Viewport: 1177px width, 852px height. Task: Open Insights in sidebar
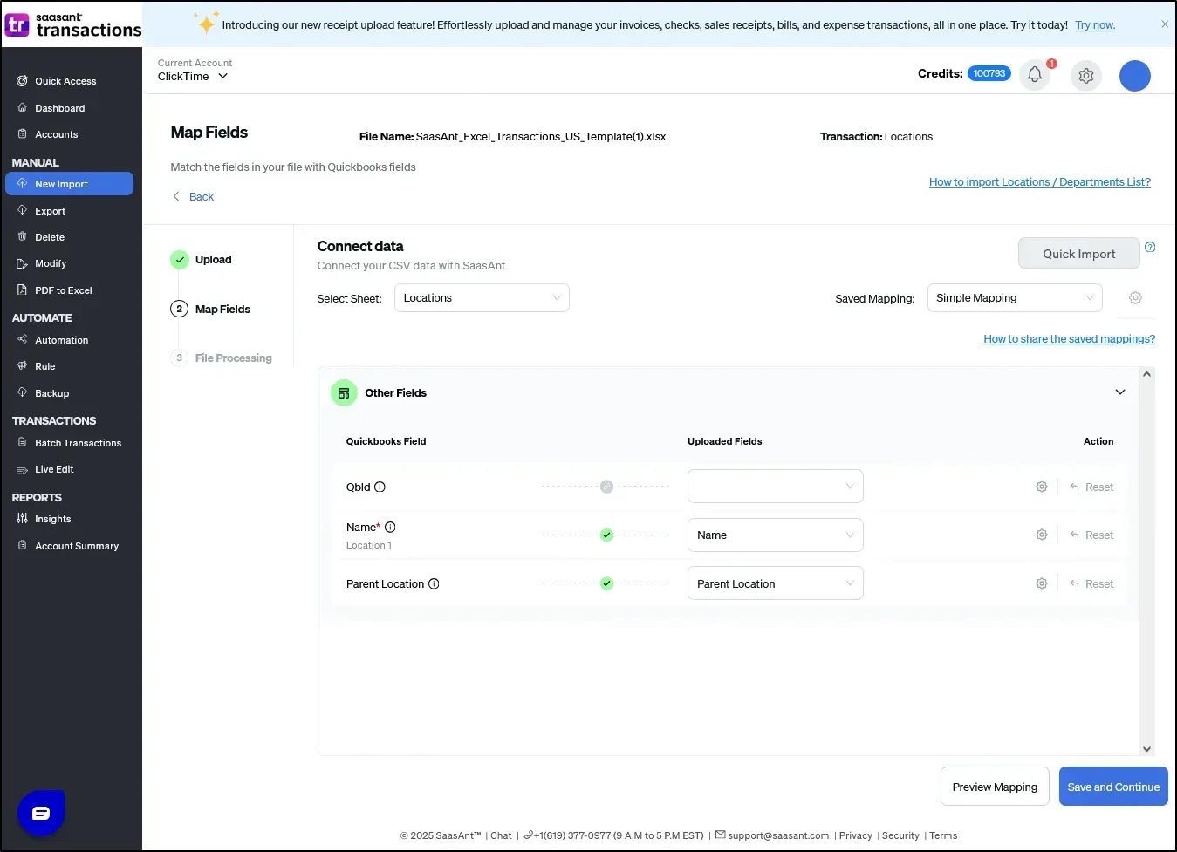pos(52,519)
